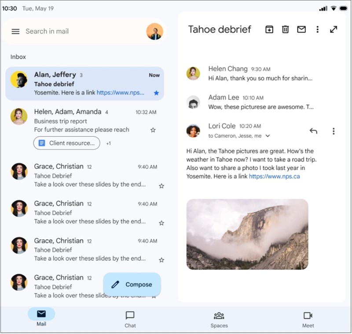Viewport: 352px width, 334px height.
Task: Archive the Tahoe debrief conversation
Action: pyautogui.click(x=269, y=29)
